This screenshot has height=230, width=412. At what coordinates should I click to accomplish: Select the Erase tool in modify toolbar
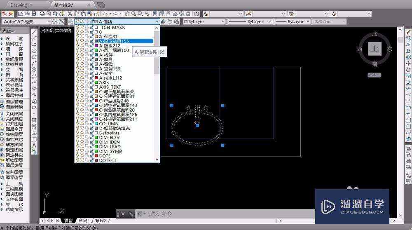click(408, 32)
